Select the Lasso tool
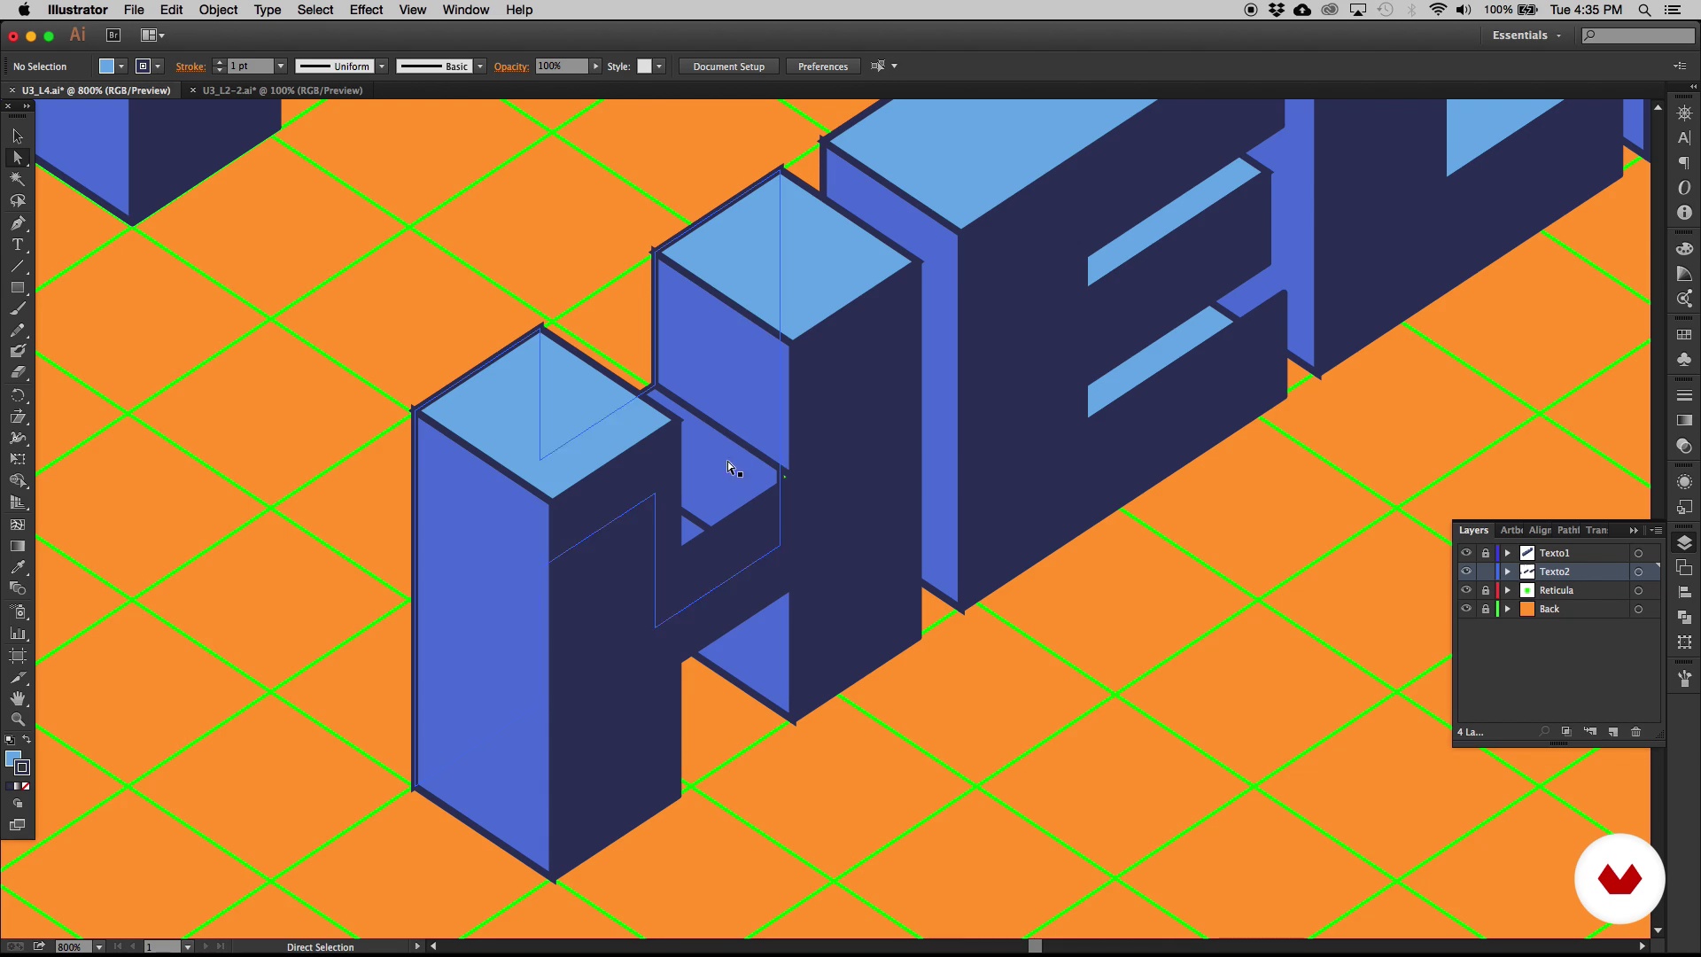The width and height of the screenshot is (1701, 957). coord(18,201)
